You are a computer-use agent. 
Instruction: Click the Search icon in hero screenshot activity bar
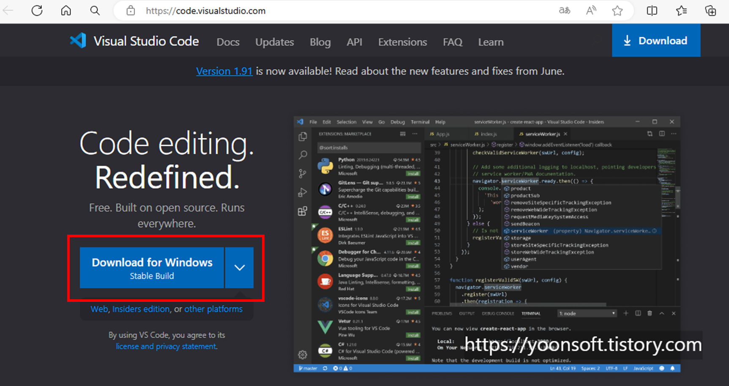(303, 155)
